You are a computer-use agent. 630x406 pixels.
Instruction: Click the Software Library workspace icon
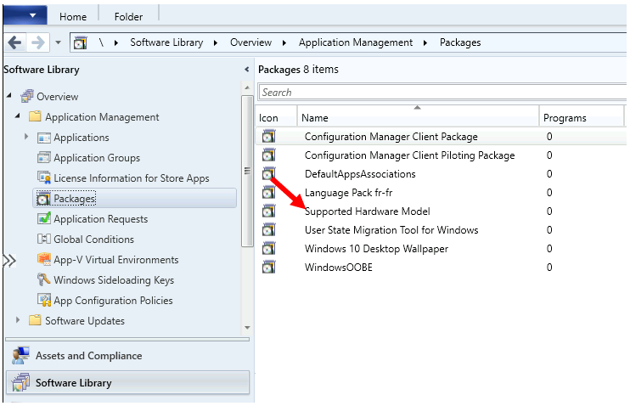(x=21, y=382)
